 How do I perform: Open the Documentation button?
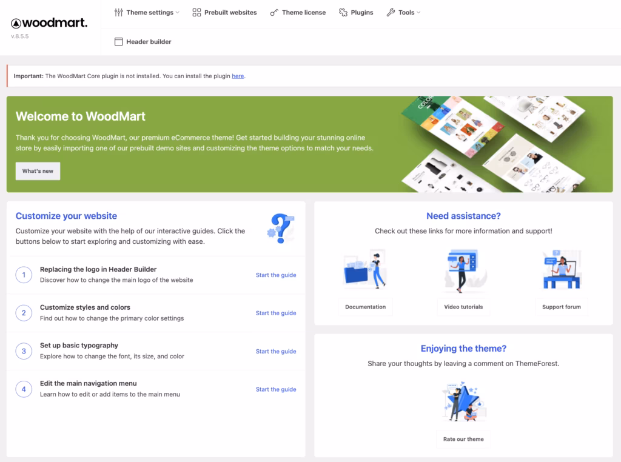[365, 307]
